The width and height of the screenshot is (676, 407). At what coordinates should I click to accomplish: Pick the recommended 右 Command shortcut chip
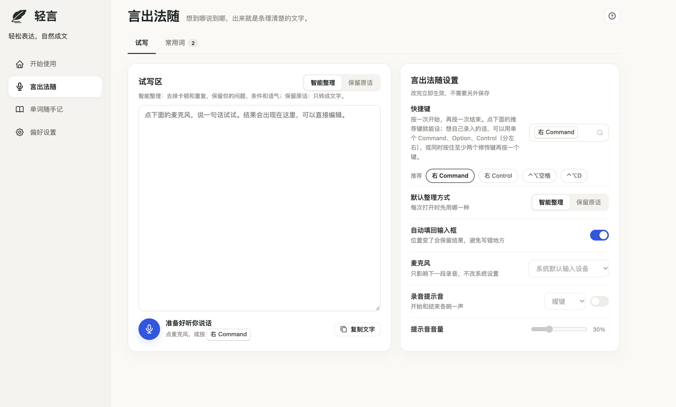450,176
